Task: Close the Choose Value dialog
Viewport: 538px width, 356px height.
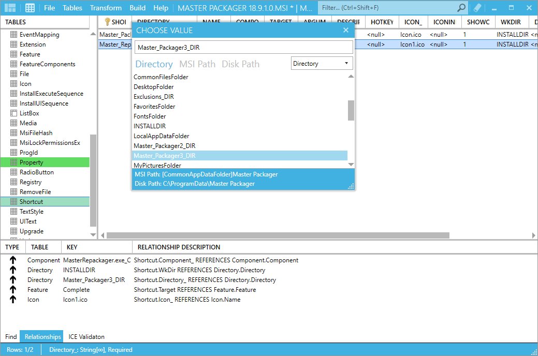Action: click(346, 30)
